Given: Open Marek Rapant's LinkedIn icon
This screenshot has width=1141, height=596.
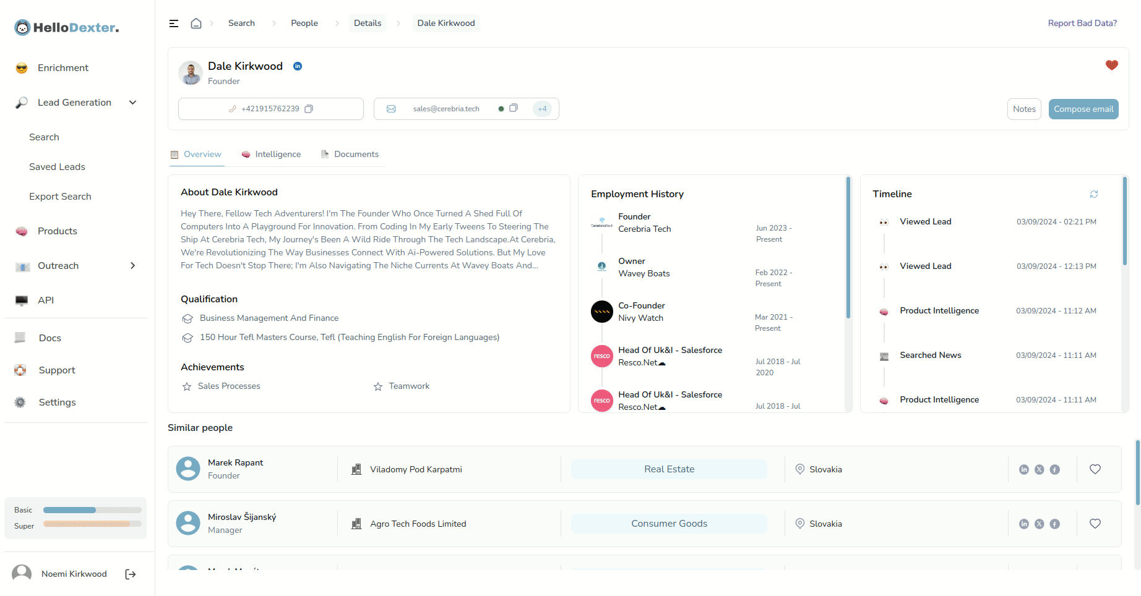Looking at the screenshot, I should [1024, 470].
